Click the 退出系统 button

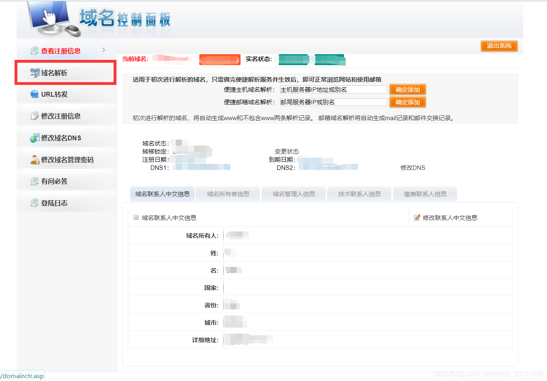point(499,46)
